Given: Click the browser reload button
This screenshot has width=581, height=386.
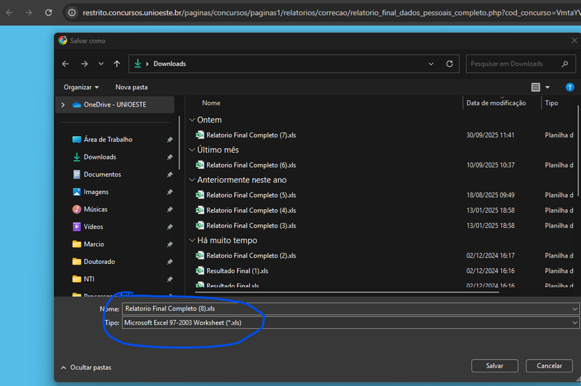Looking at the screenshot, I should tap(49, 12).
